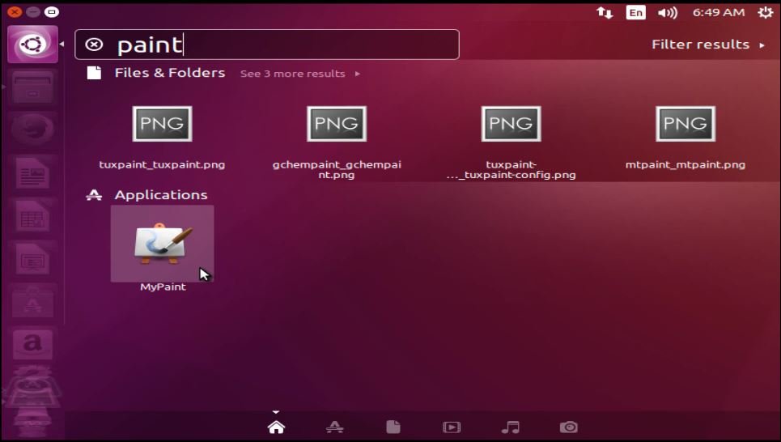The width and height of the screenshot is (781, 442).
Task: Switch to Video lens
Action: click(x=452, y=427)
